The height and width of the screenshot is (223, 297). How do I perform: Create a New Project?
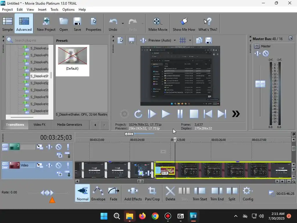[x=46, y=24]
